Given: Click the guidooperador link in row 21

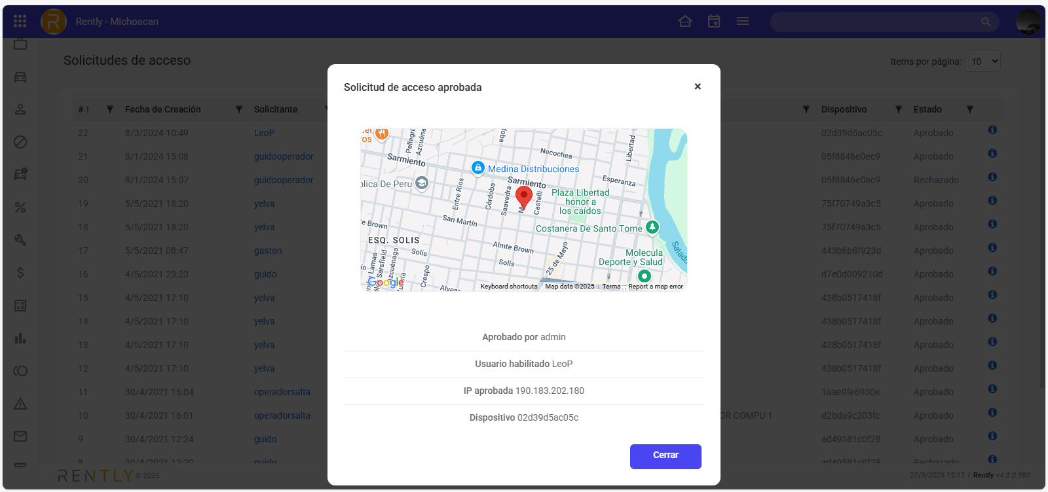Looking at the screenshot, I should click(284, 156).
